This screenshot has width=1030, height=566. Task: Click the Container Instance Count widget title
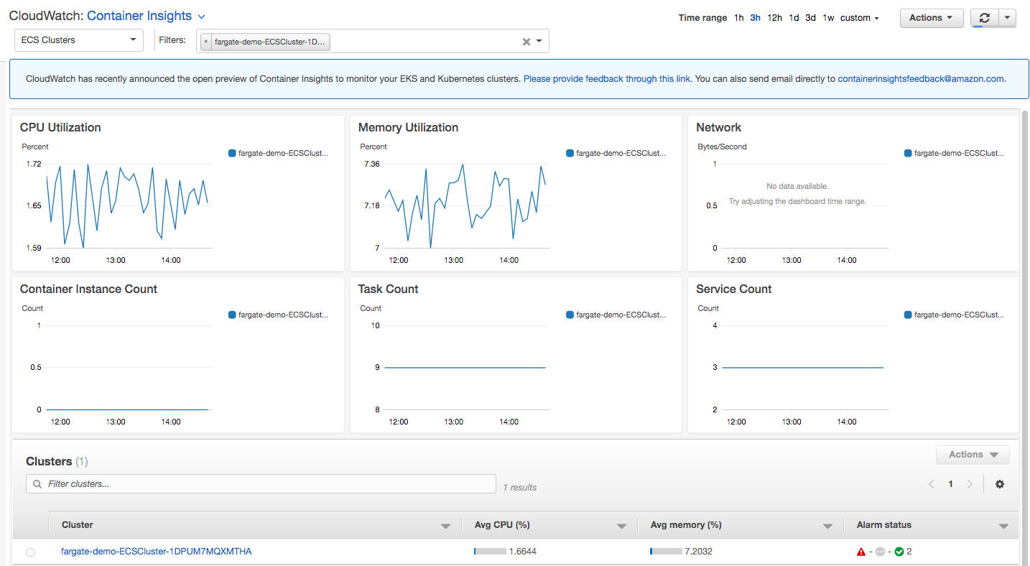point(88,289)
